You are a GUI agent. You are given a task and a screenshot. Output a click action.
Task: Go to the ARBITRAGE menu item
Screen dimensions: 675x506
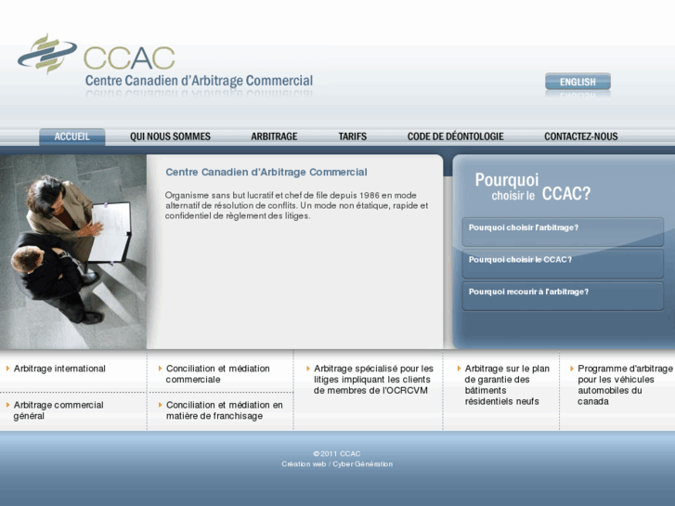[274, 136]
